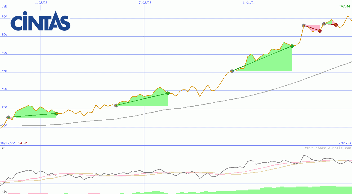Click the lowest red exit marker near 665
The height and width of the screenshot is (194, 352).
coord(320,31)
